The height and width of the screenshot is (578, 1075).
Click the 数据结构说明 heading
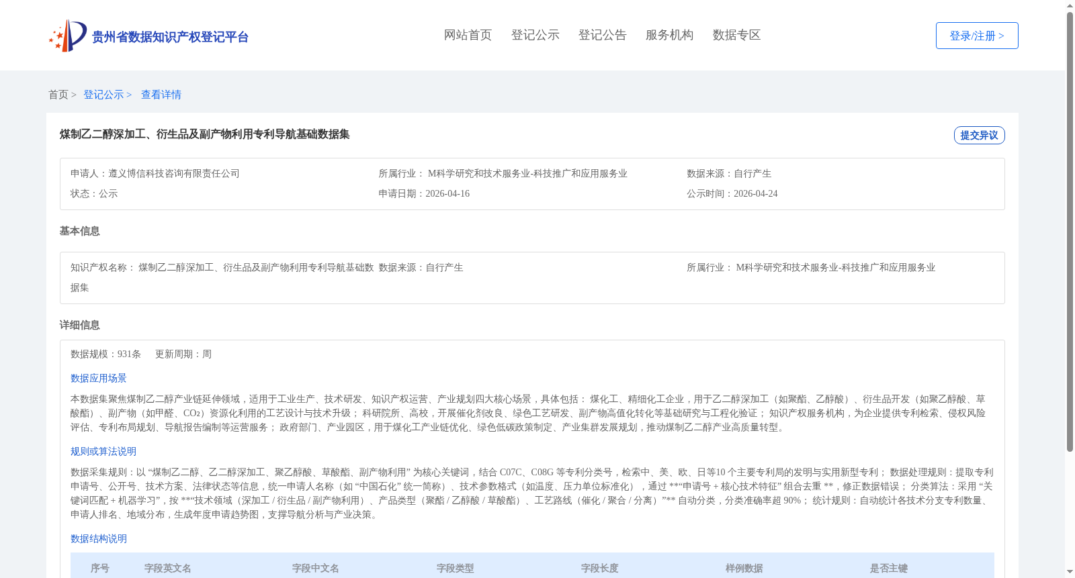tap(99, 538)
